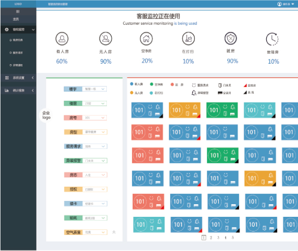
Task: Expand the 统计报表 sidebar chevron
Action: click(33, 90)
